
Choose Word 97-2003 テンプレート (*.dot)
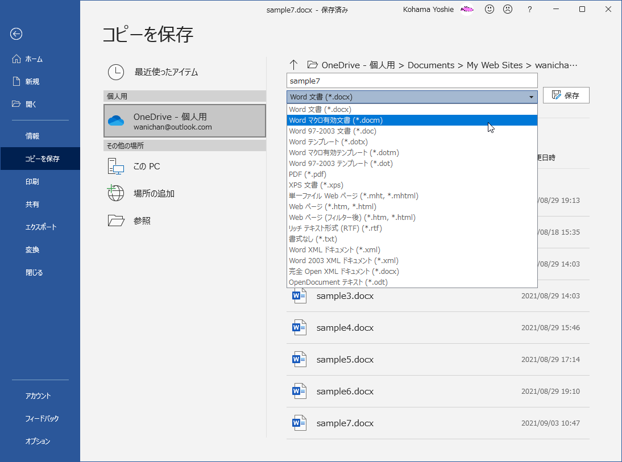coord(412,164)
